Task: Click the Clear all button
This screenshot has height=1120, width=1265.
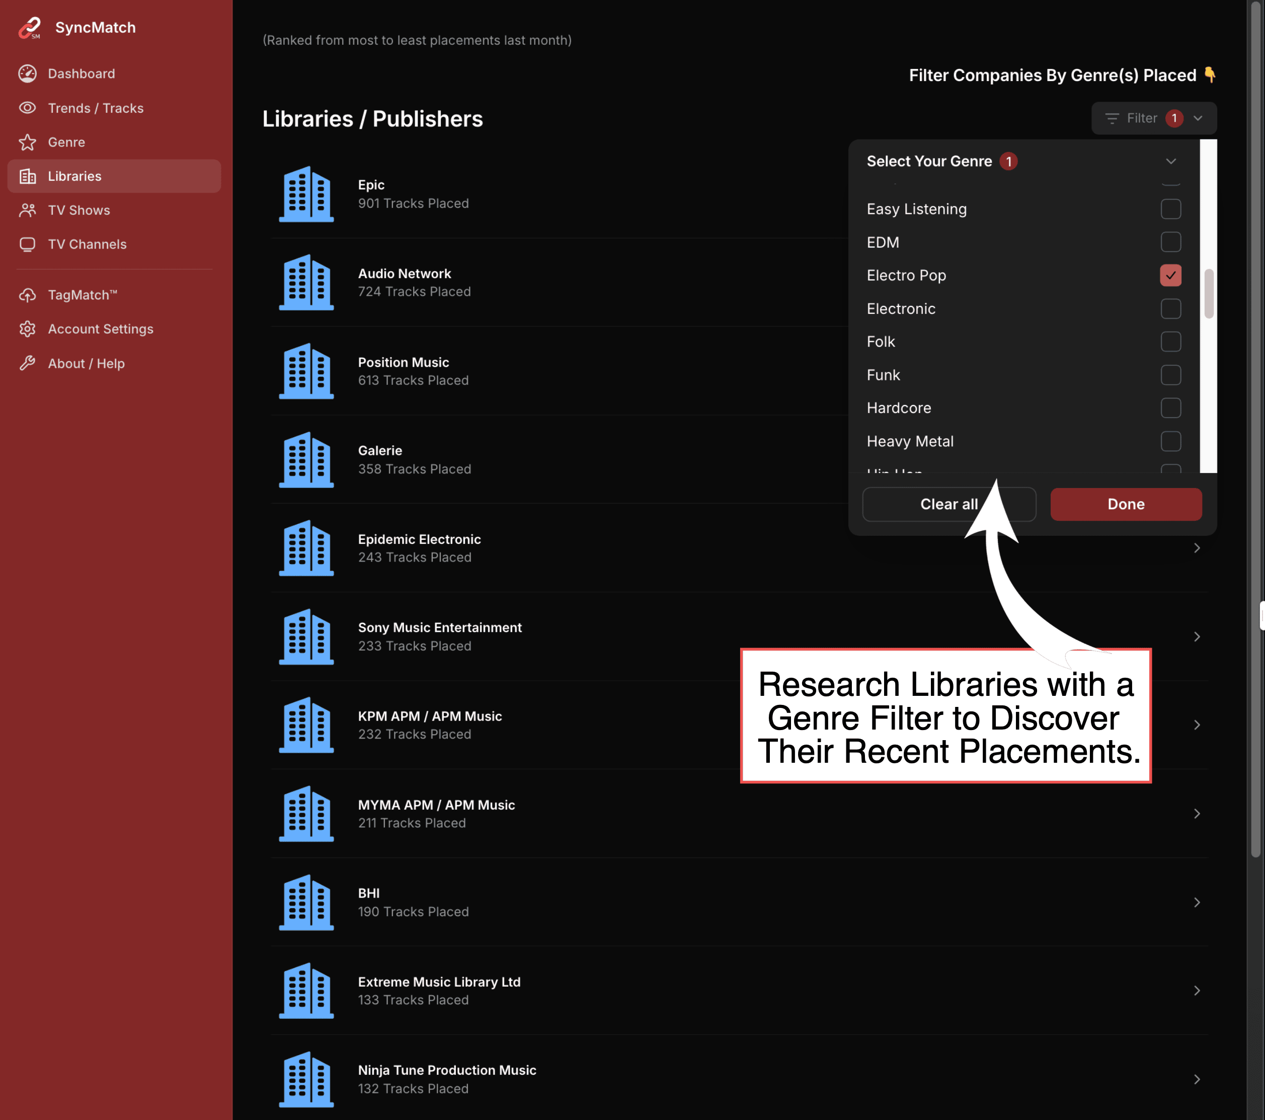Action: click(x=949, y=504)
